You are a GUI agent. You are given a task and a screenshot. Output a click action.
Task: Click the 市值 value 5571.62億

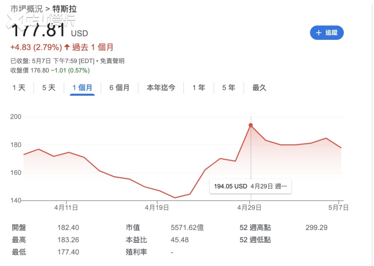tap(187, 227)
